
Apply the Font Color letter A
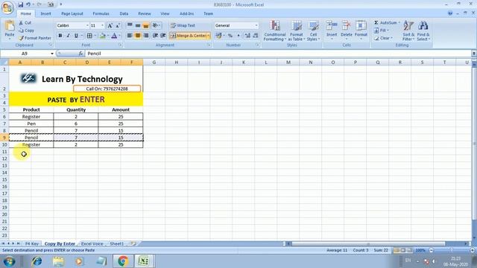(114, 36)
